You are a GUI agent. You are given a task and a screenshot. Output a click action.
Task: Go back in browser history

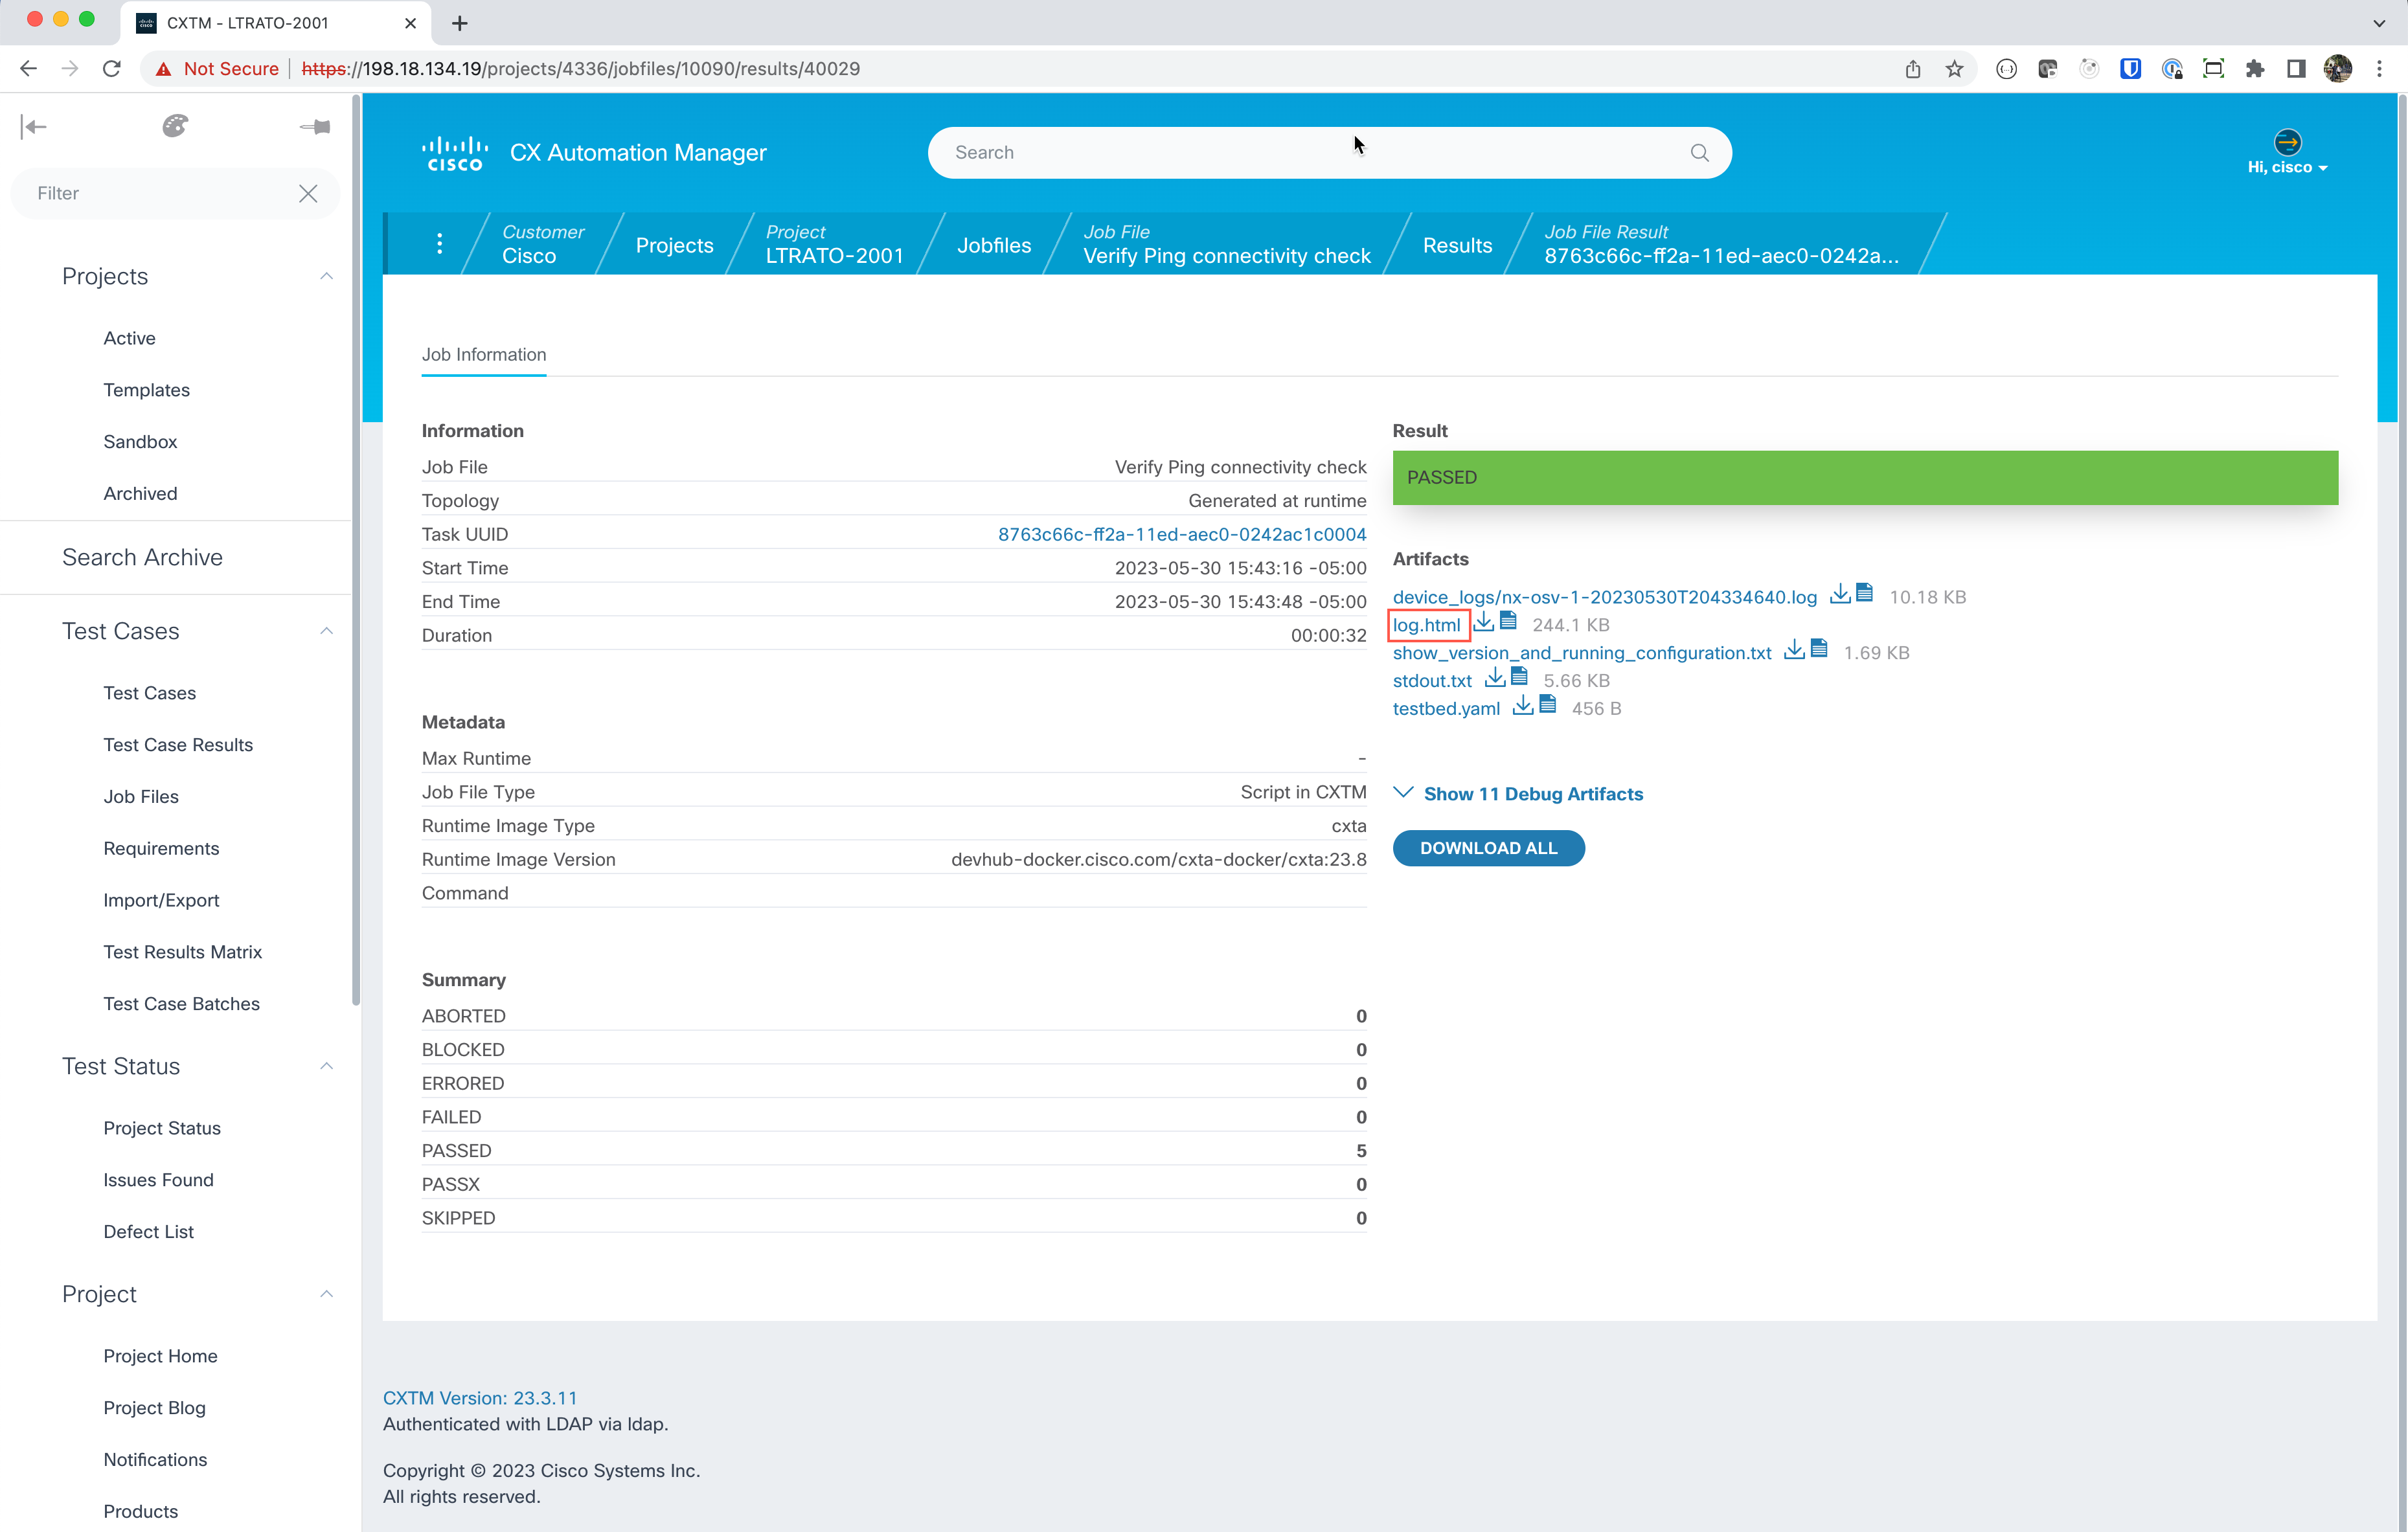(28, 68)
